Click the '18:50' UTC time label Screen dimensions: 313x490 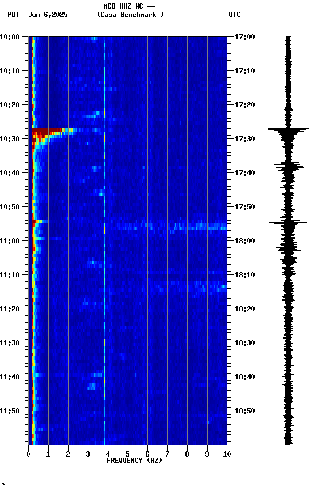[245, 411]
